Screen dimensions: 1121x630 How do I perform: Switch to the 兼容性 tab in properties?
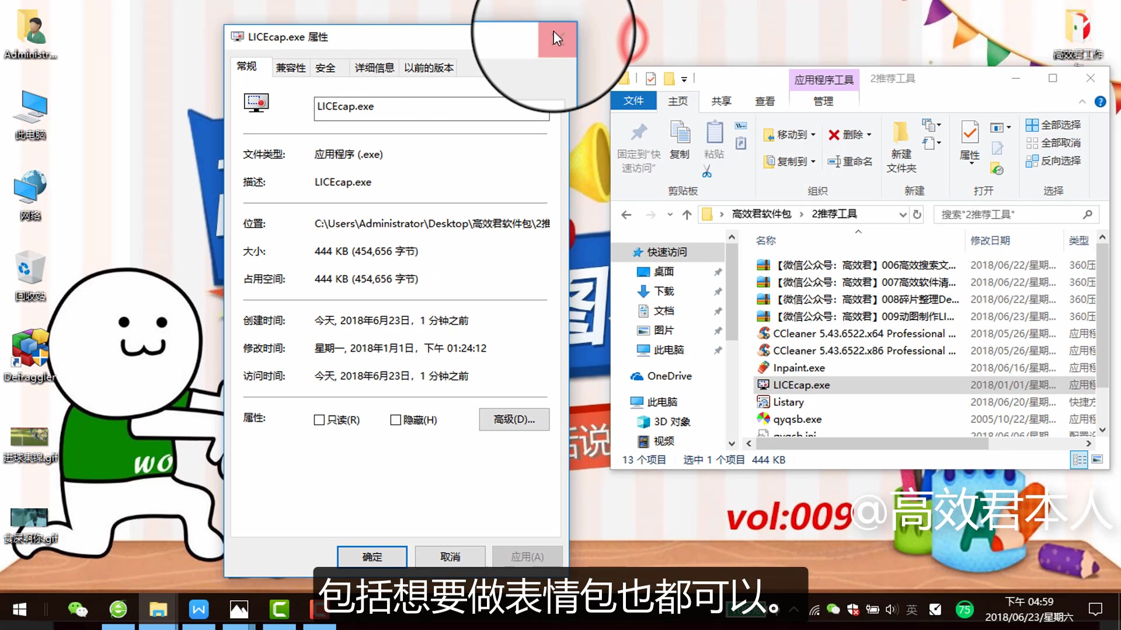tap(290, 67)
